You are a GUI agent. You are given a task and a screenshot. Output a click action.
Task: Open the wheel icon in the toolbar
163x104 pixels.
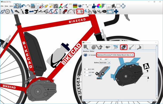pyautogui.click(x=7, y=11)
